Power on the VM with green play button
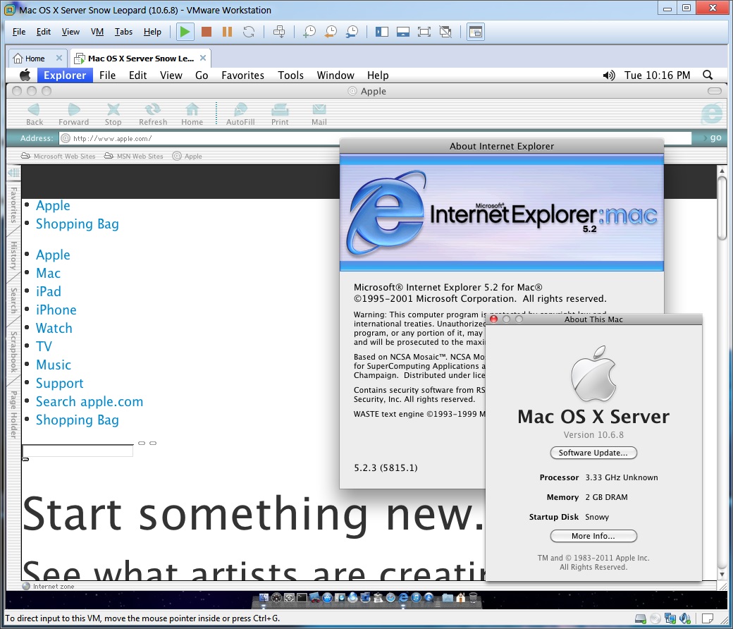The width and height of the screenshot is (733, 629). [x=185, y=32]
